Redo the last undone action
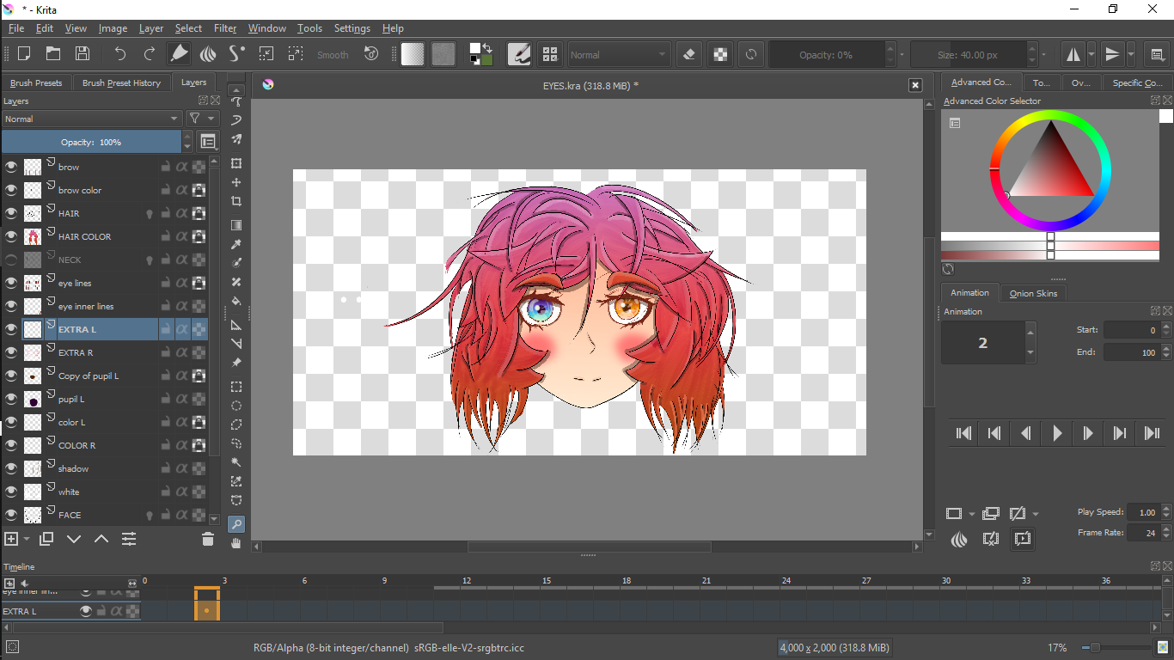 (x=150, y=53)
